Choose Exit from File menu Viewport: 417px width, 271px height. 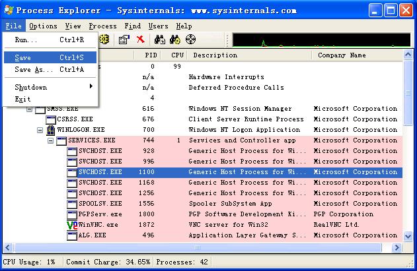pyautogui.click(x=50, y=100)
